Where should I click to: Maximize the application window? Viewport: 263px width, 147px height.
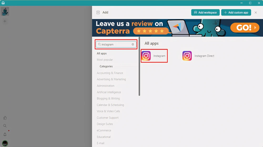pyautogui.click(x=250, y=3)
